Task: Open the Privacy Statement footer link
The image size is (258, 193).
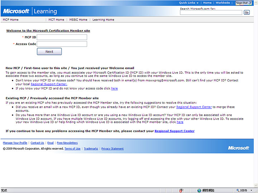Action: (112, 149)
